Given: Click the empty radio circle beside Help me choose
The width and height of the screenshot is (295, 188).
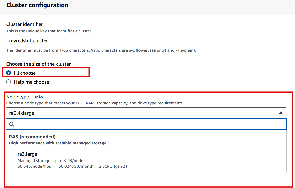Looking at the screenshot, I should pyautogui.click(x=8, y=82).
